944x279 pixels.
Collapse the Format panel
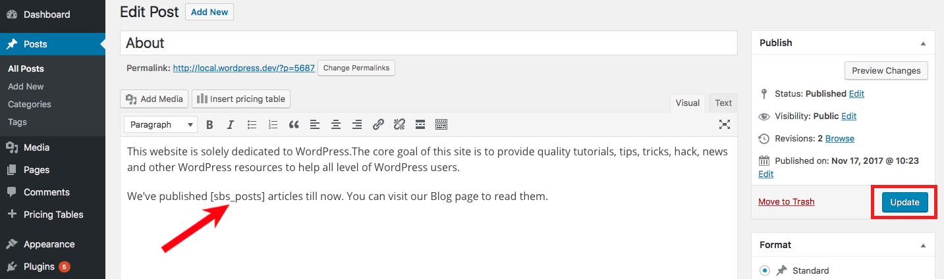tap(923, 245)
